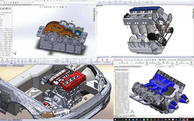Open SOLIDWORKS Inspection tab in gearbox window
The width and height of the screenshot is (194, 121).
tap(38, 5)
